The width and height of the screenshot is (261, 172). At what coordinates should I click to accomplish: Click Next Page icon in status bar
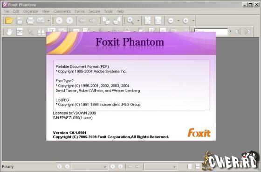click(x=112, y=166)
